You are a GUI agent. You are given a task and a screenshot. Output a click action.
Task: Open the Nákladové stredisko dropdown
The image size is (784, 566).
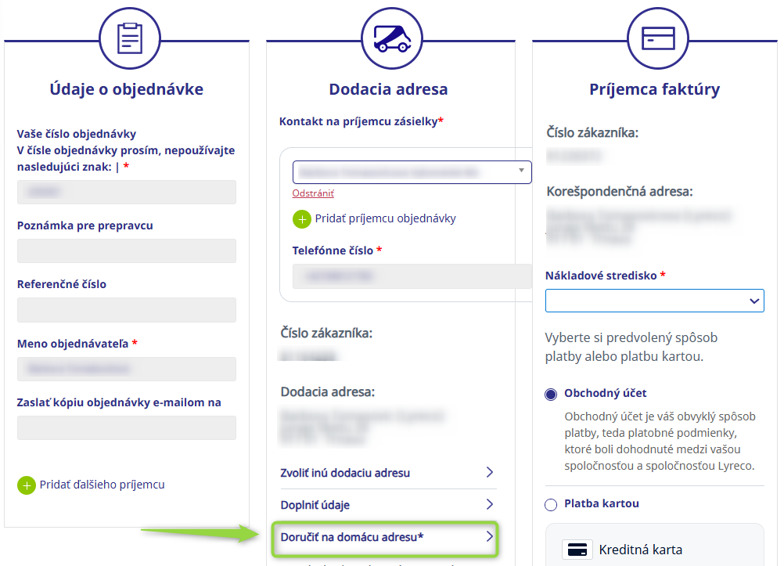coord(654,301)
